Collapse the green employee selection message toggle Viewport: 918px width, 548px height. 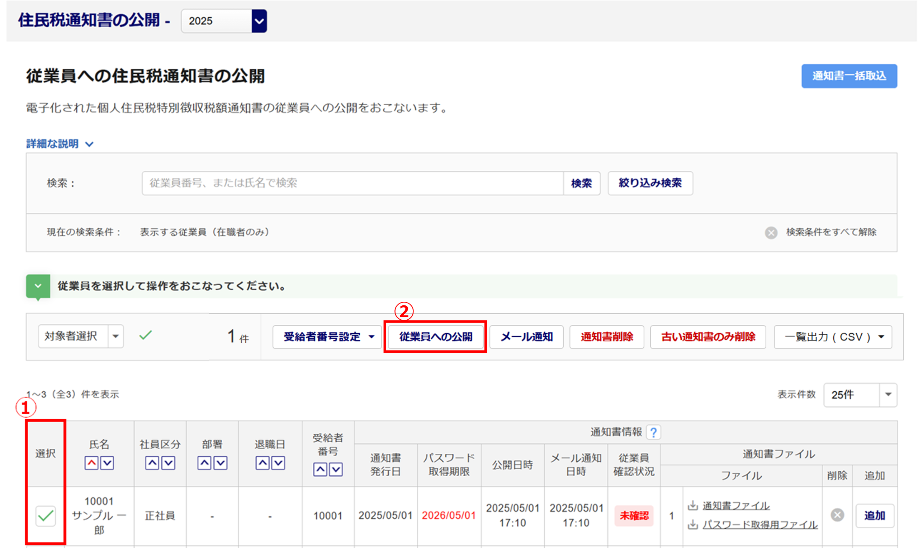38,286
